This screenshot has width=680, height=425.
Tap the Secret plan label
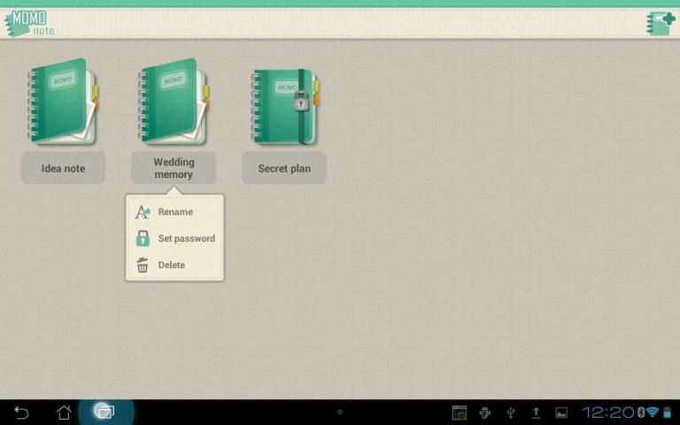pyautogui.click(x=284, y=168)
